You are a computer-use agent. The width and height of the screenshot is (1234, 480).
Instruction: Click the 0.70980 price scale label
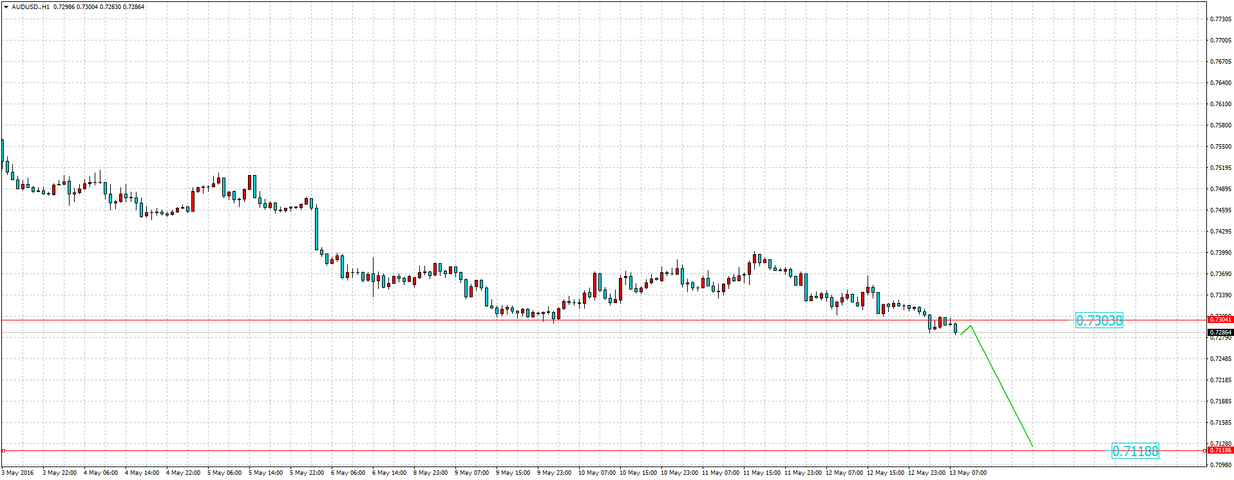tap(1220, 465)
